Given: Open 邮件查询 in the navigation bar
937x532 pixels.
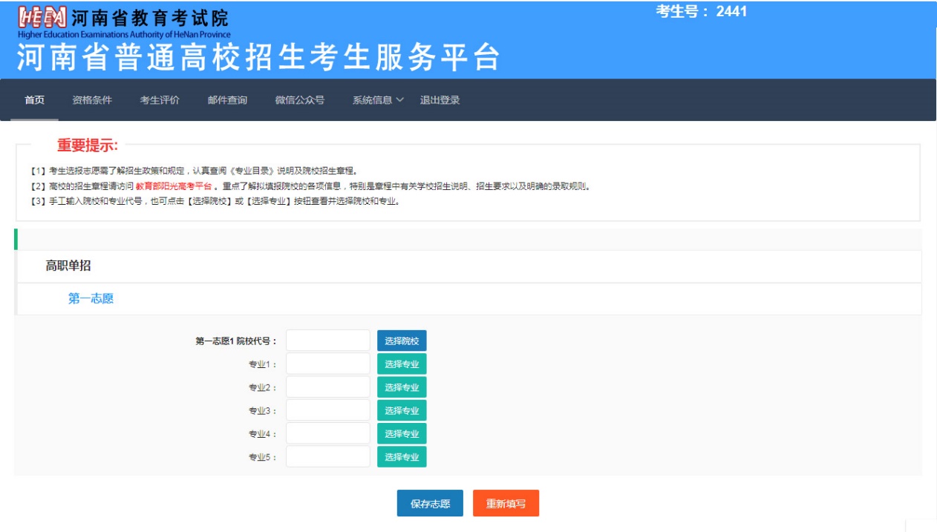Looking at the screenshot, I should [x=227, y=100].
